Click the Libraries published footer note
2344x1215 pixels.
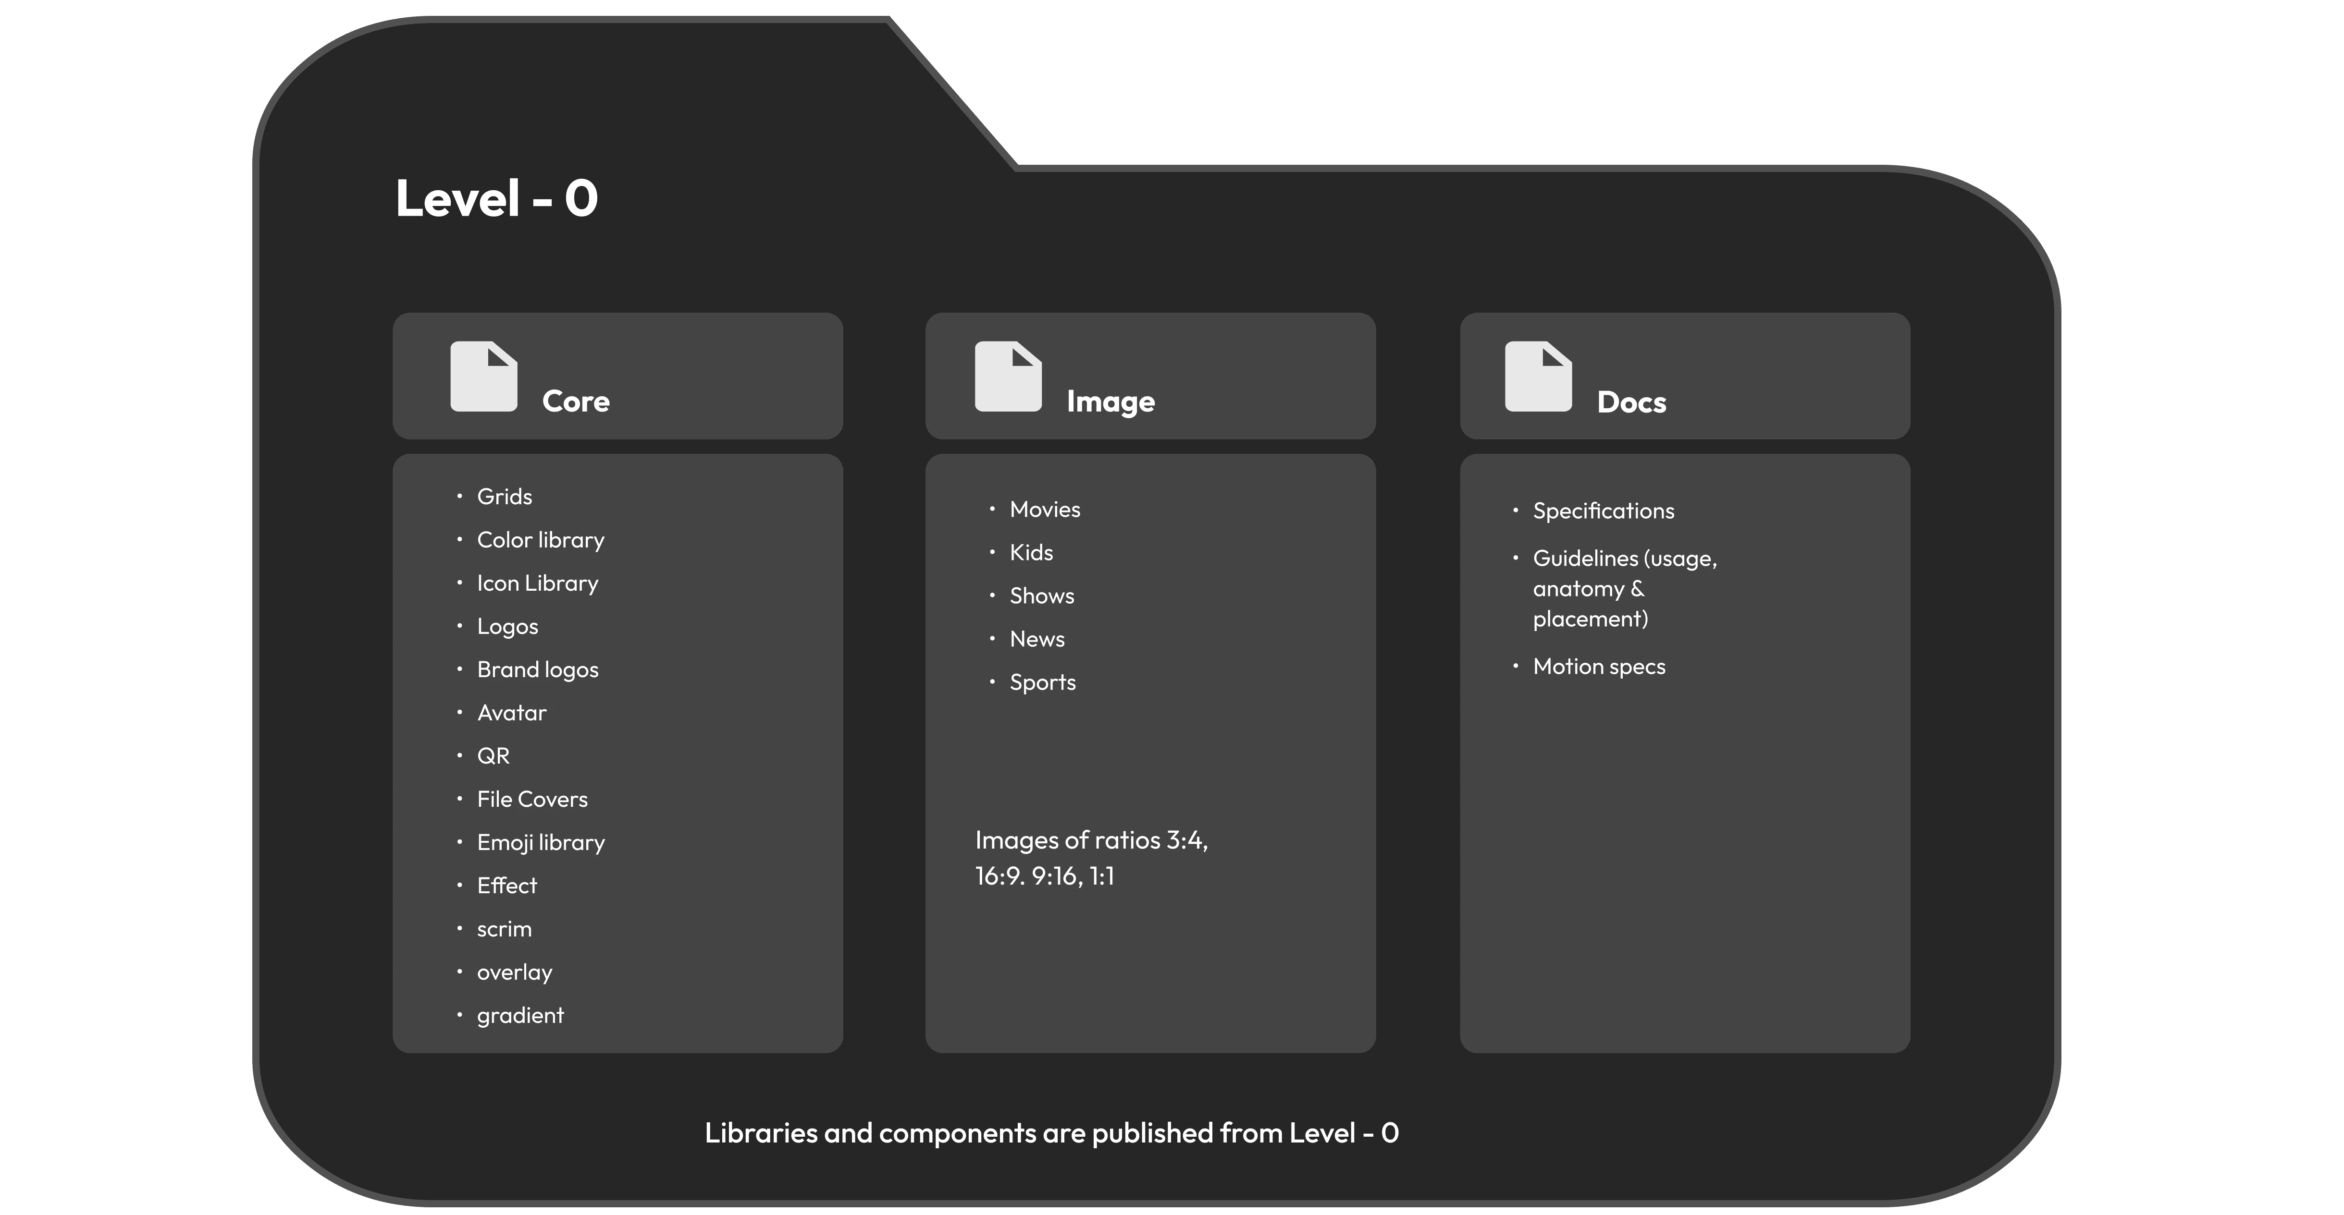1051,1132
